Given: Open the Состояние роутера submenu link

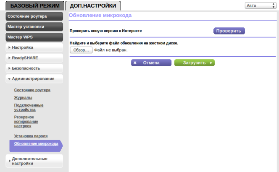Looking at the screenshot, I should (x=32, y=90).
